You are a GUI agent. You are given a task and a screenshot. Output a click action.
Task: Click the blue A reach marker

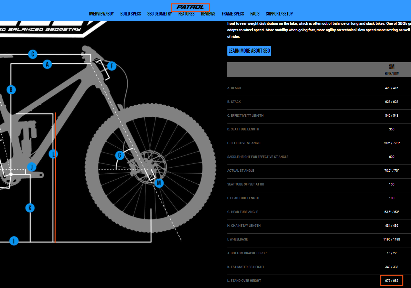coord(47,64)
